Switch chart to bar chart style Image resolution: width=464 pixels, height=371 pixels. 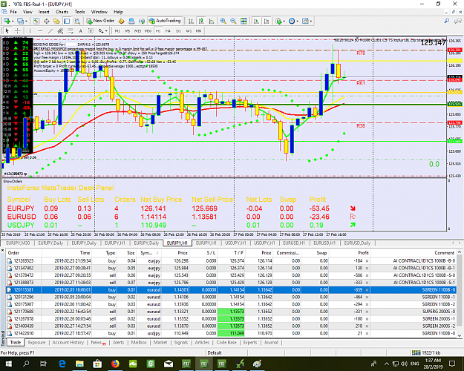point(191,21)
